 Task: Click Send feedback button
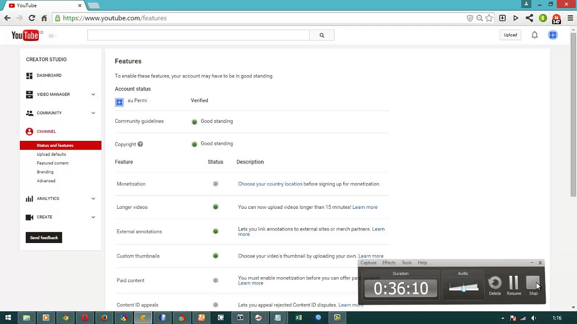coord(44,238)
